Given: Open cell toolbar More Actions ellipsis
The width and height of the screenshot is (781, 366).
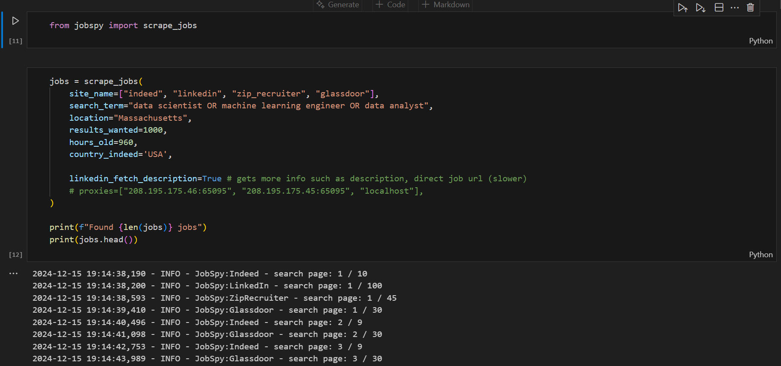Looking at the screenshot, I should click(735, 8).
